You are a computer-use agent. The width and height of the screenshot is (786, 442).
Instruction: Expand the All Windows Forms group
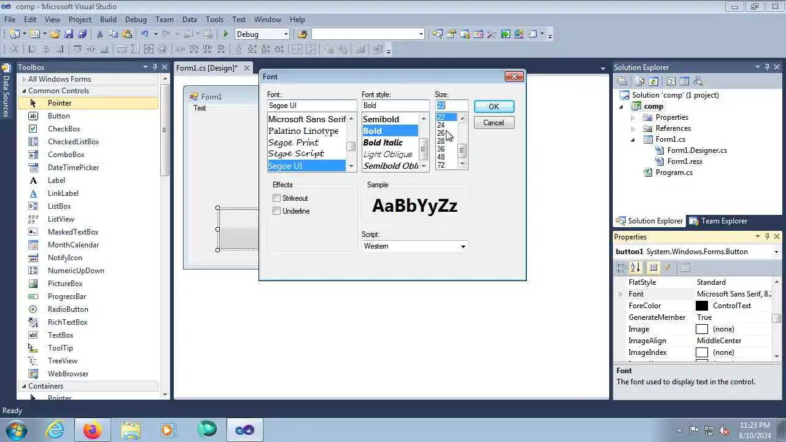coord(24,79)
